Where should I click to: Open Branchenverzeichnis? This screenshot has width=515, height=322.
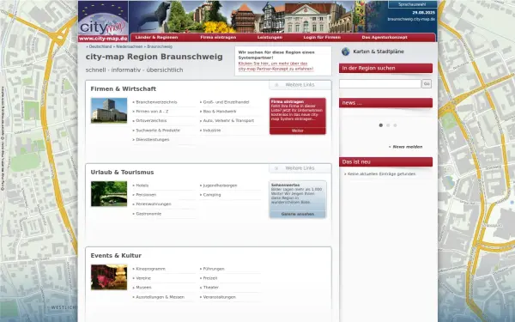coord(156,102)
